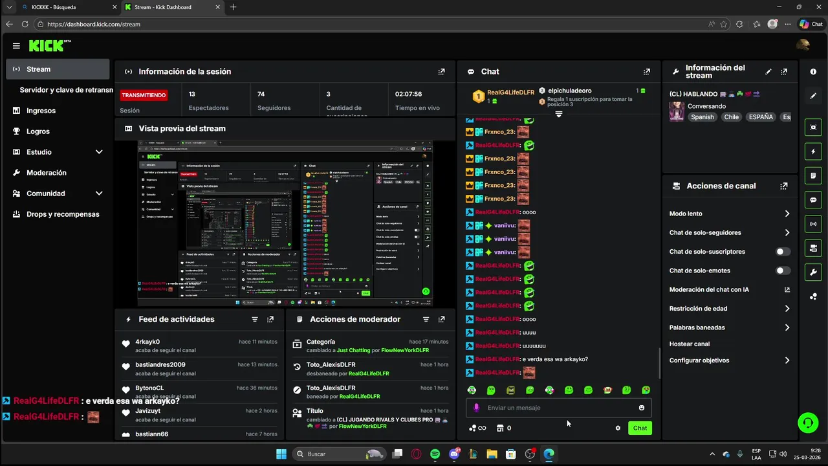
Task: Click the ESPAÑA tag chip
Action: point(761,117)
